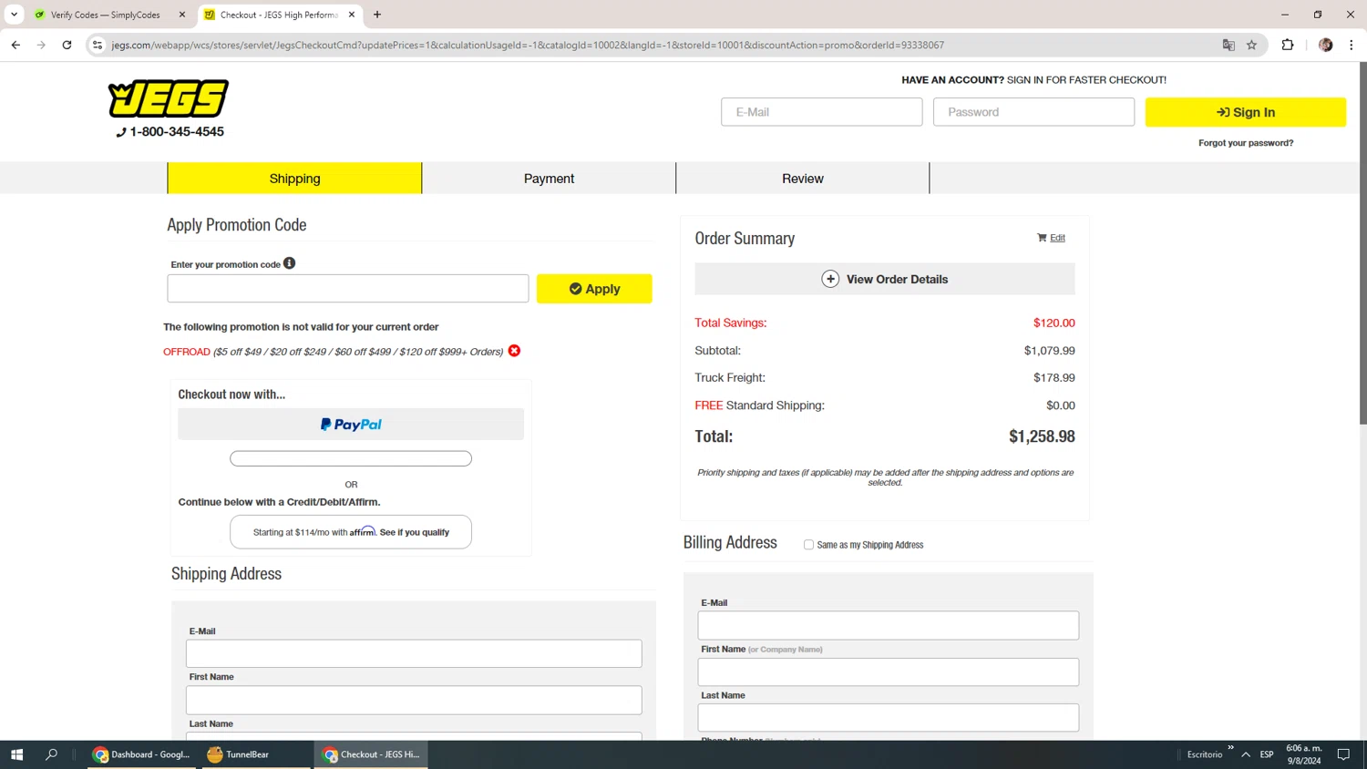Go to the Payment checkout step

(549, 179)
